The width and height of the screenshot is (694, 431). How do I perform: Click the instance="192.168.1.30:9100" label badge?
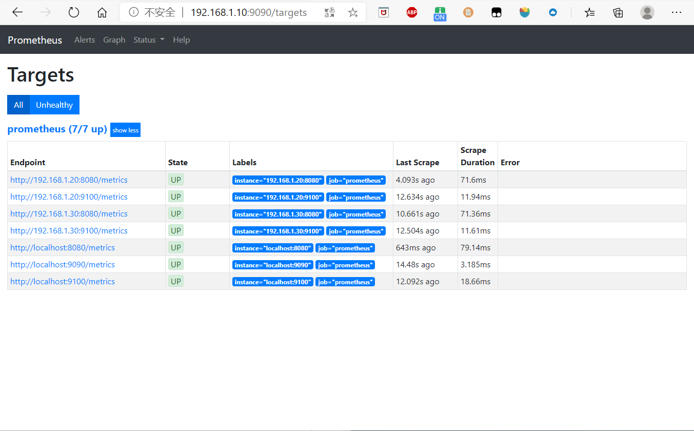click(278, 231)
